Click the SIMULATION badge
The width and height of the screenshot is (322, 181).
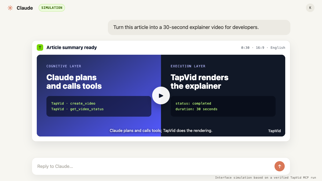point(52,8)
